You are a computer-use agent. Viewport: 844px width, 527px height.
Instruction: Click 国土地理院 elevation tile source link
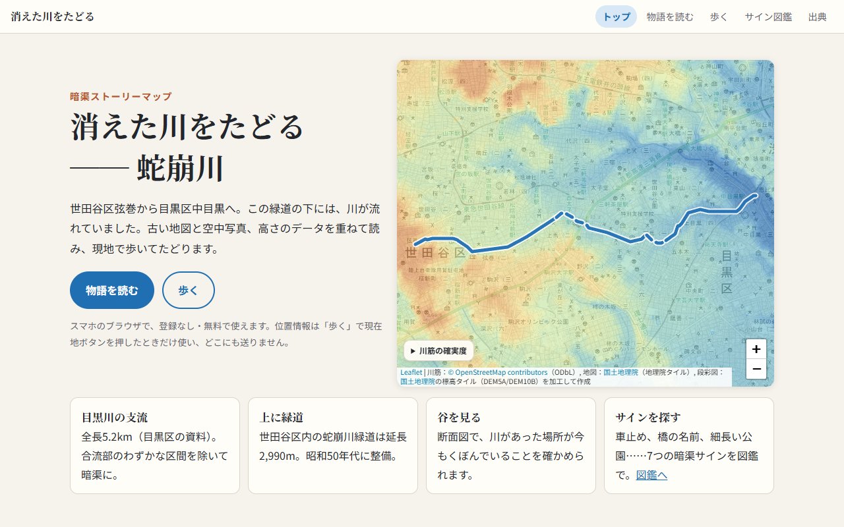click(x=417, y=381)
